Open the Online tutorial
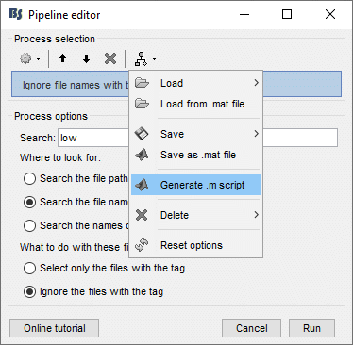Screen dimensions: 353x345 (x=54, y=328)
